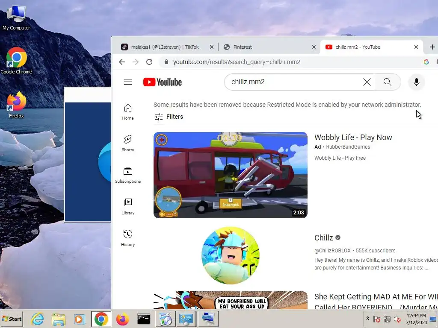Go back with Chrome's back arrow
The width and height of the screenshot is (438, 328).
pyautogui.click(x=122, y=62)
